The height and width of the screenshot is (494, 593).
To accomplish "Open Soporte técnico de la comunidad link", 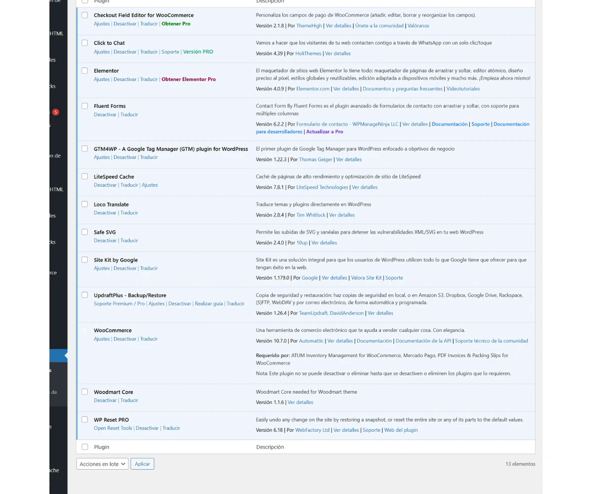I will click(x=491, y=341).
